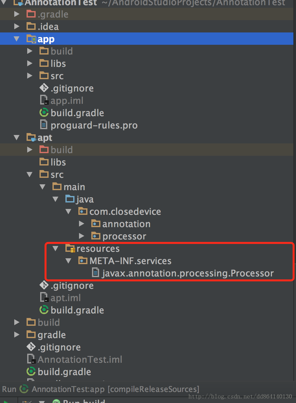Click the app module folder icon
Viewport: 296px width, 403px height.
click(31, 39)
